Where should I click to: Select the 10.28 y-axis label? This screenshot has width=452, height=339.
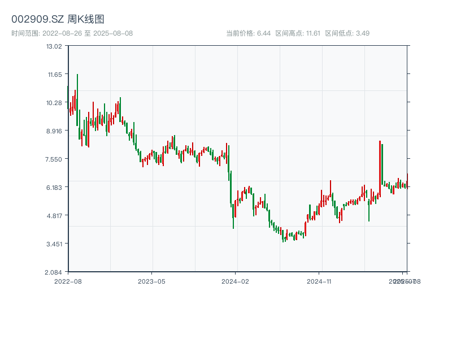54,103
